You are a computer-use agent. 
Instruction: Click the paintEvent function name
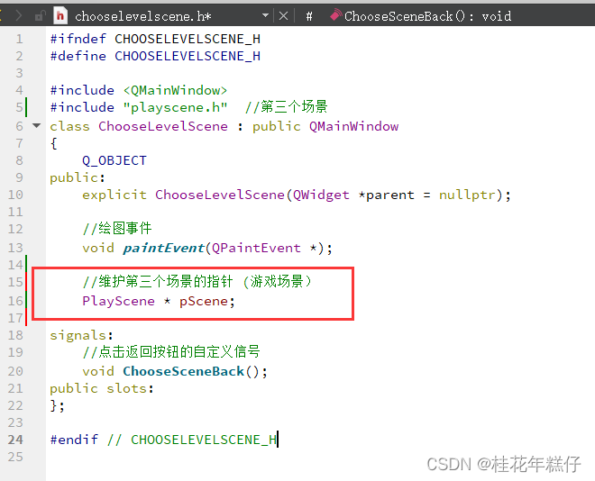click(x=163, y=248)
